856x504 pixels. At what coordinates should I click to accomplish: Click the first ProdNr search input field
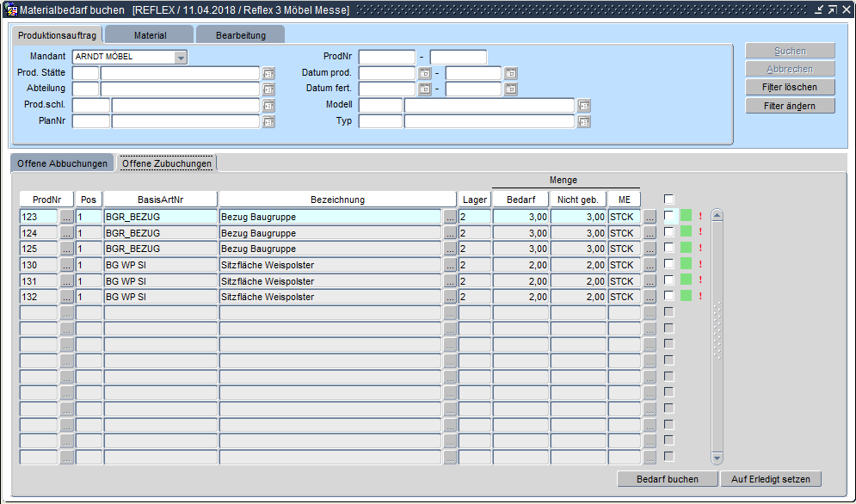(387, 58)
